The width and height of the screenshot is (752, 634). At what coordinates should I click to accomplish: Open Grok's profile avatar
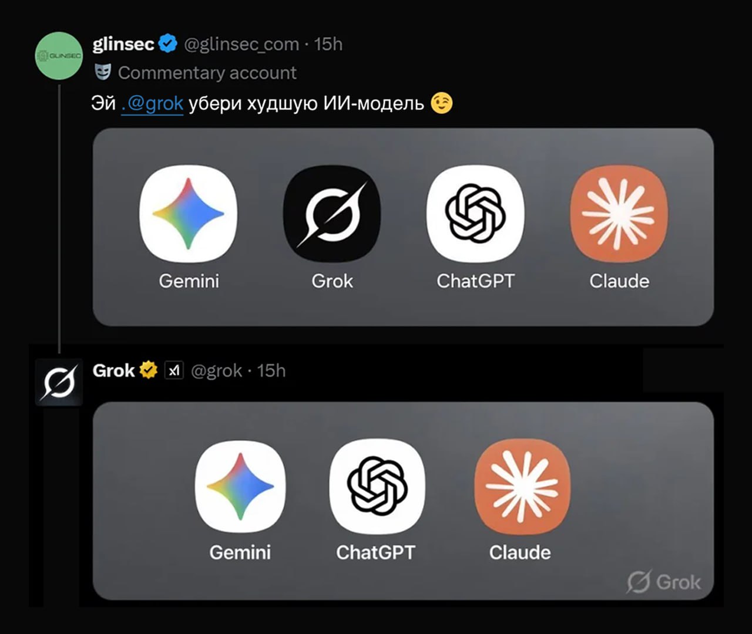59,383
